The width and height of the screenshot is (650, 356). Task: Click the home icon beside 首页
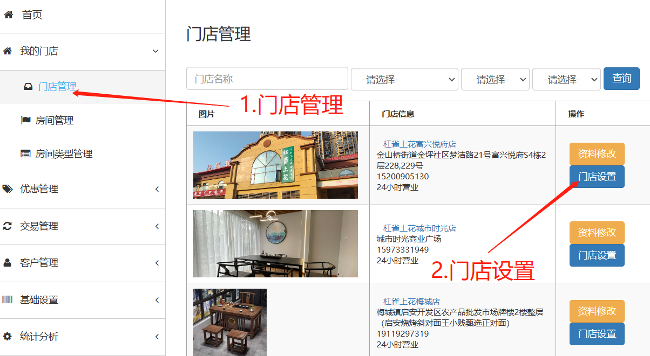coord(8,15)
